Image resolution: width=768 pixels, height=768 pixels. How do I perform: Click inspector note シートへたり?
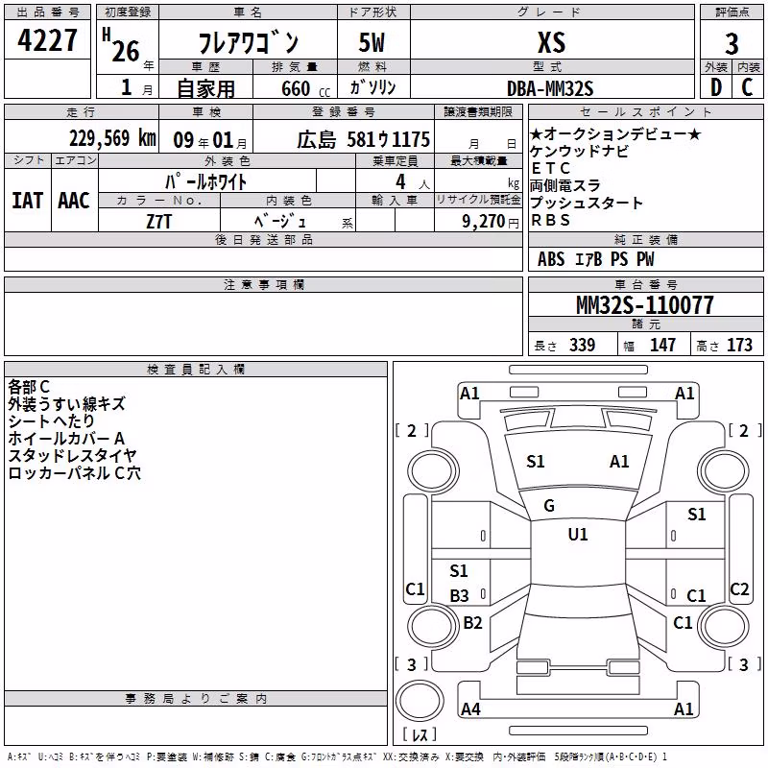pyautogui.click(x=51, y=421)
